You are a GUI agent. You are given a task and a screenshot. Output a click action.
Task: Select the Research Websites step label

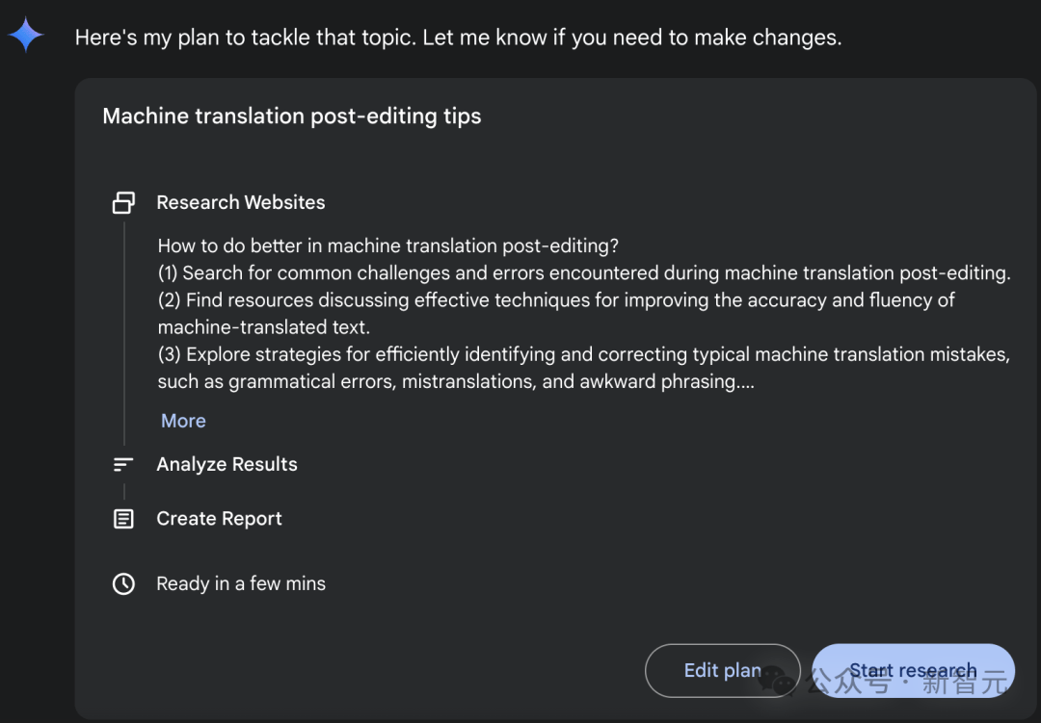(x=240, y=202)
